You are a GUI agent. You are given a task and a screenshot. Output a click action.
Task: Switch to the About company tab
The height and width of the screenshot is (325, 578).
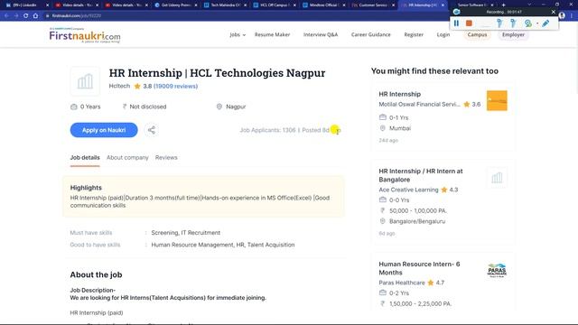coord(127,158)
